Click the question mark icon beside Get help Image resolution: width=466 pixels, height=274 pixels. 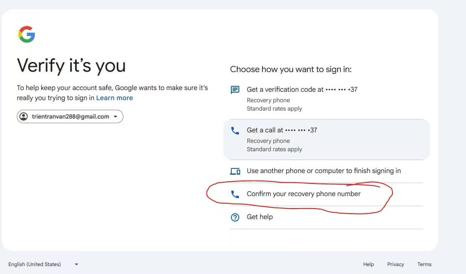click(x=235, y=217)
